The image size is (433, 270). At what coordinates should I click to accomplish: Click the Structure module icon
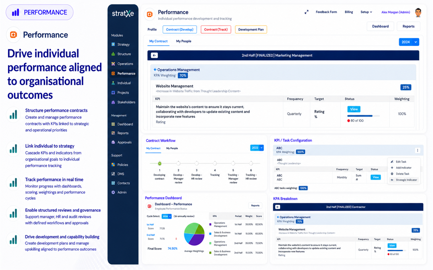click(113, 54)
